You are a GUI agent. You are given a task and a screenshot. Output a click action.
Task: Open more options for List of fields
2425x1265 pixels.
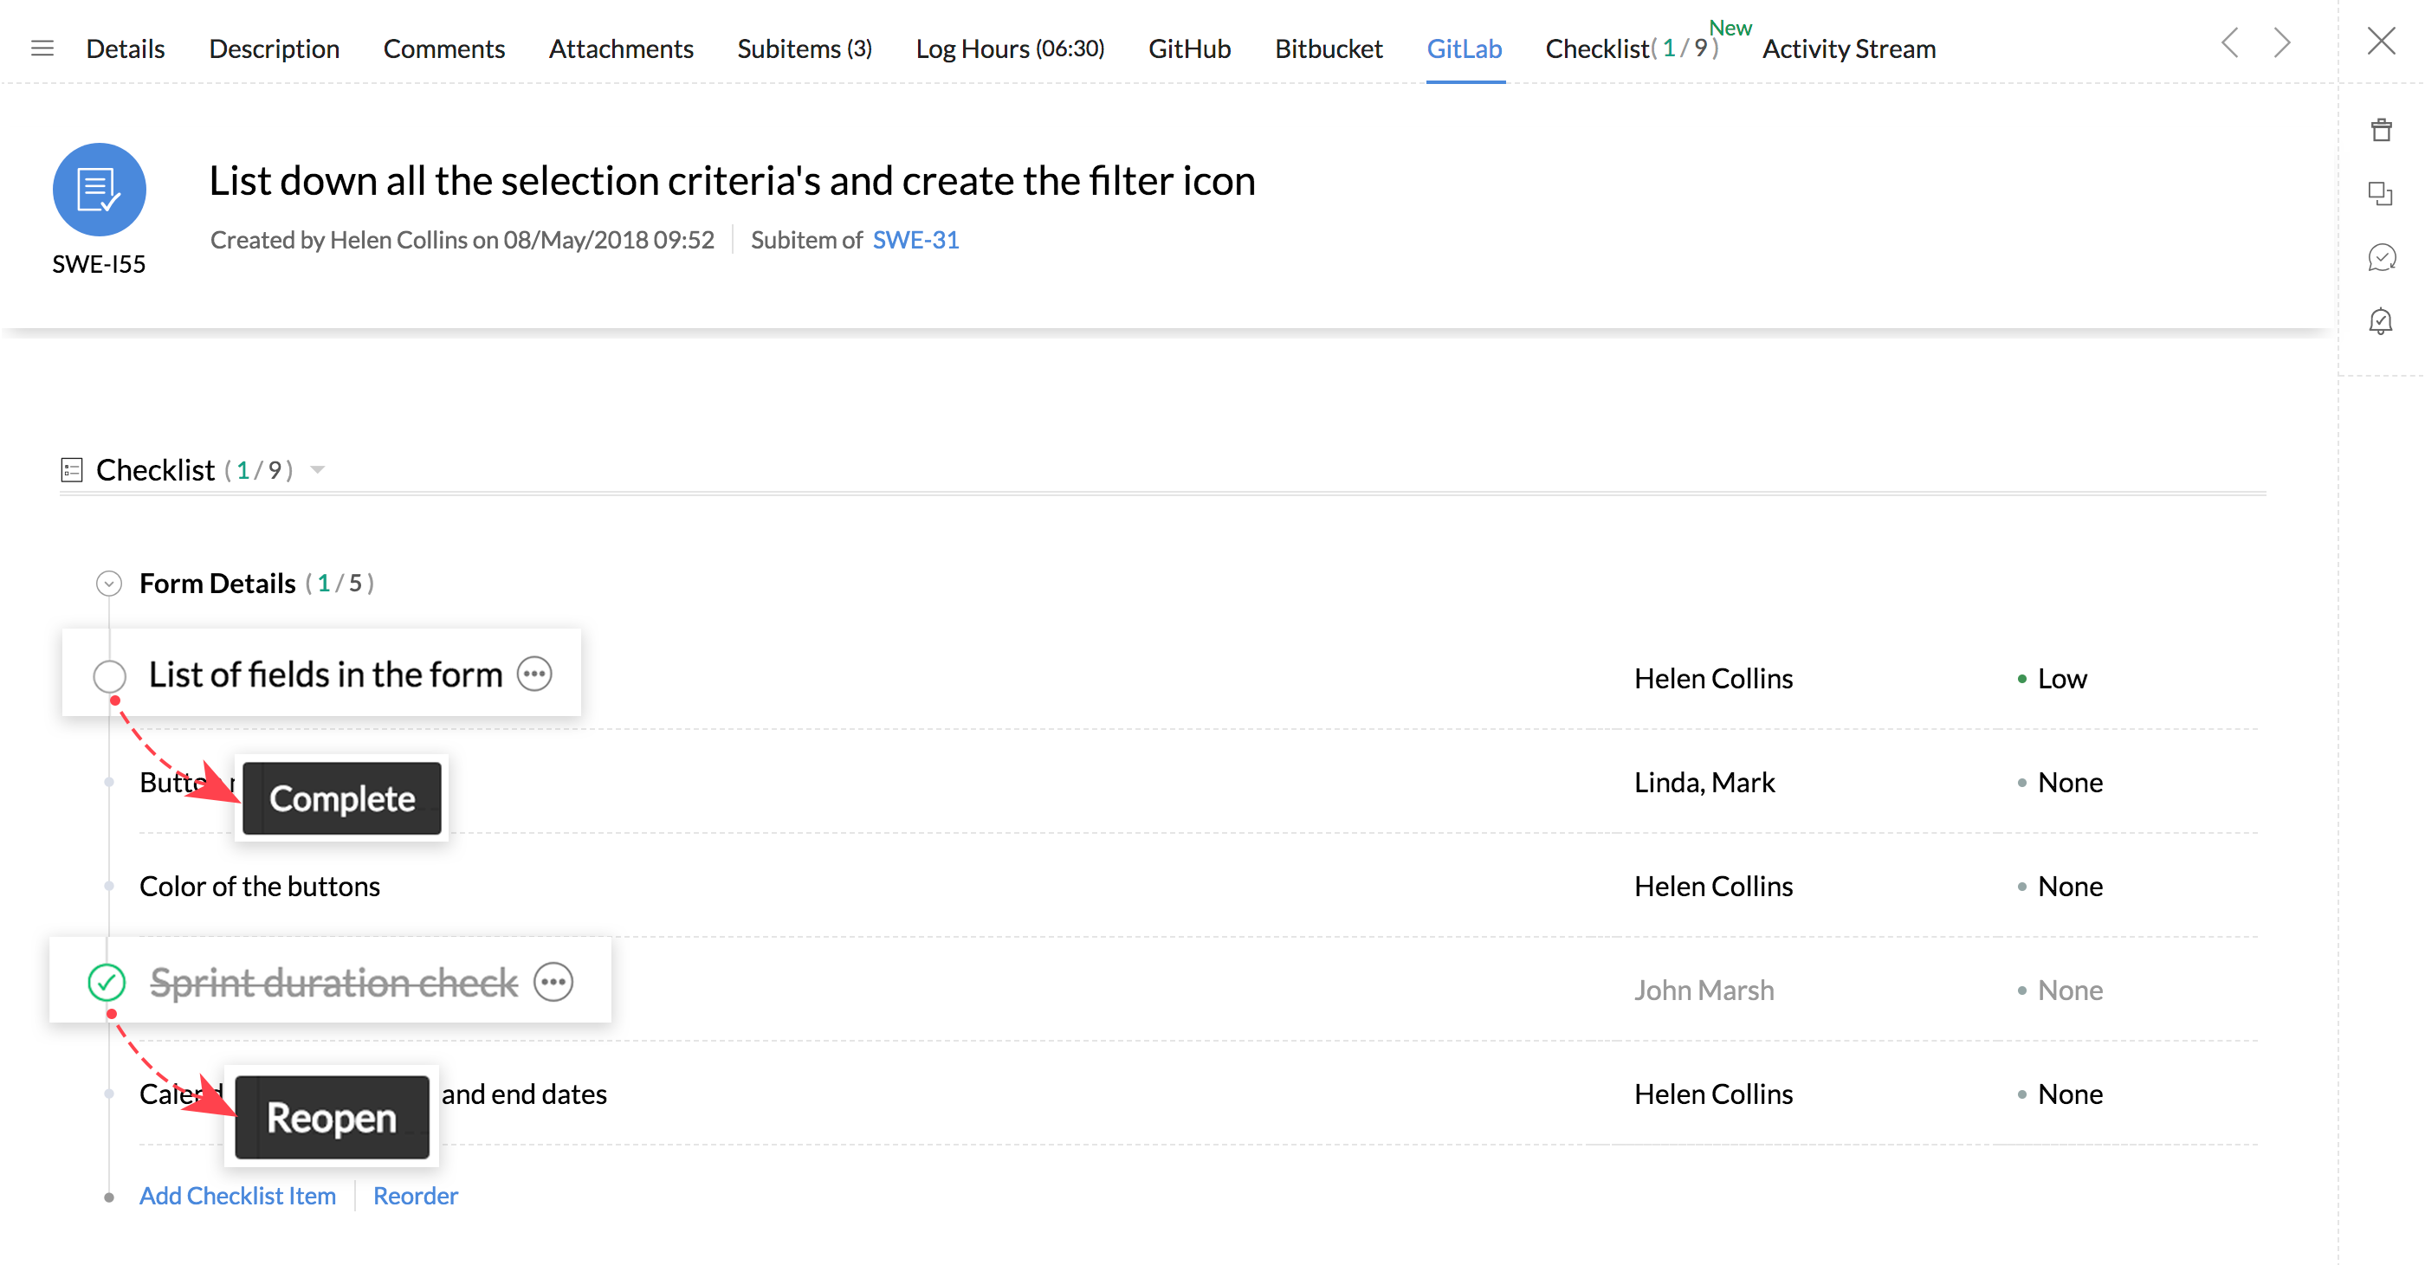pyautogui.click(x=534, y=674)
